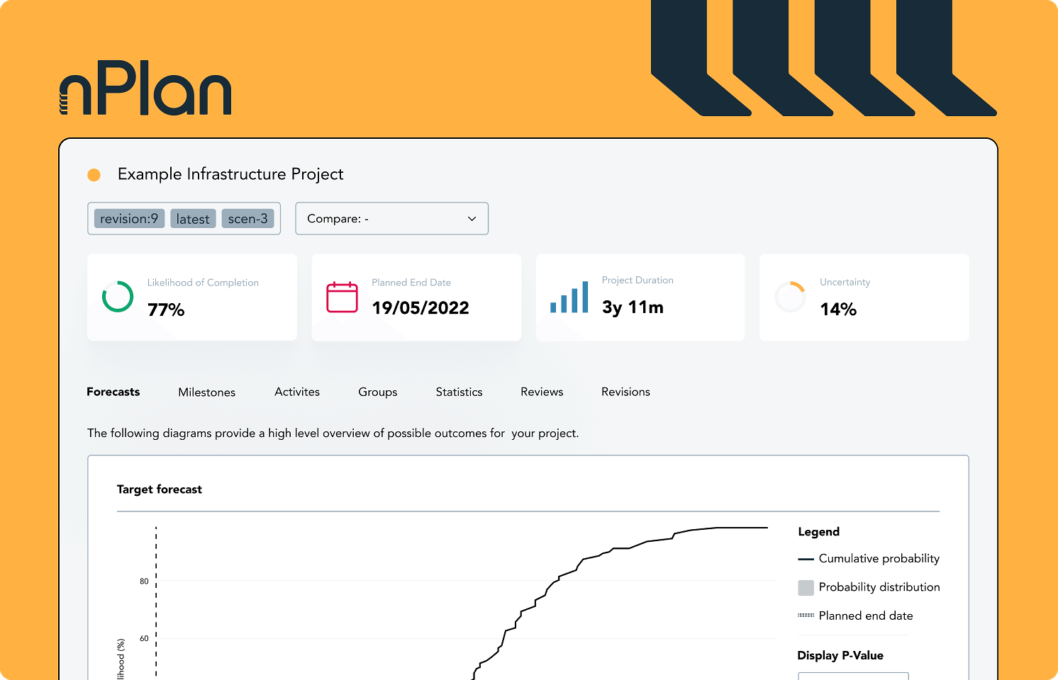The image size is (1058, 680).
Task: Click the blue bar chart icon
Action: [x=569, y=297]
